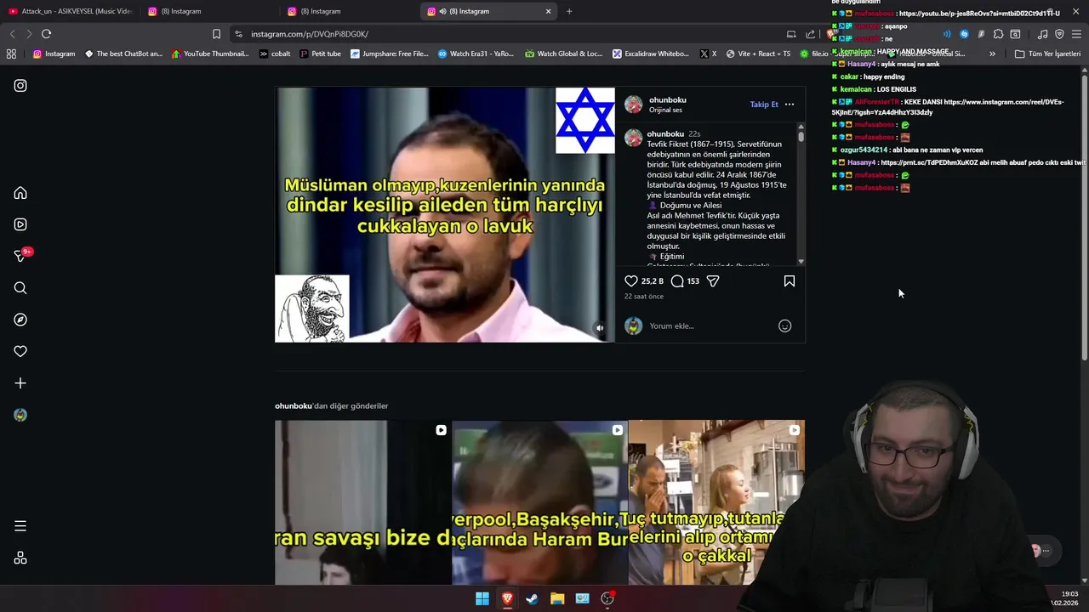1089x612 pixels.
Task: Open the 'savaşı bize' reel thumbnail
Action: [363, 502]
